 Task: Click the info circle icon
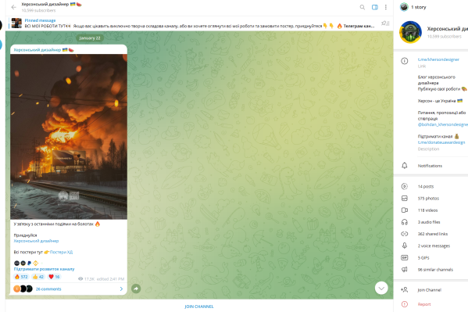(x=405, y=61)
